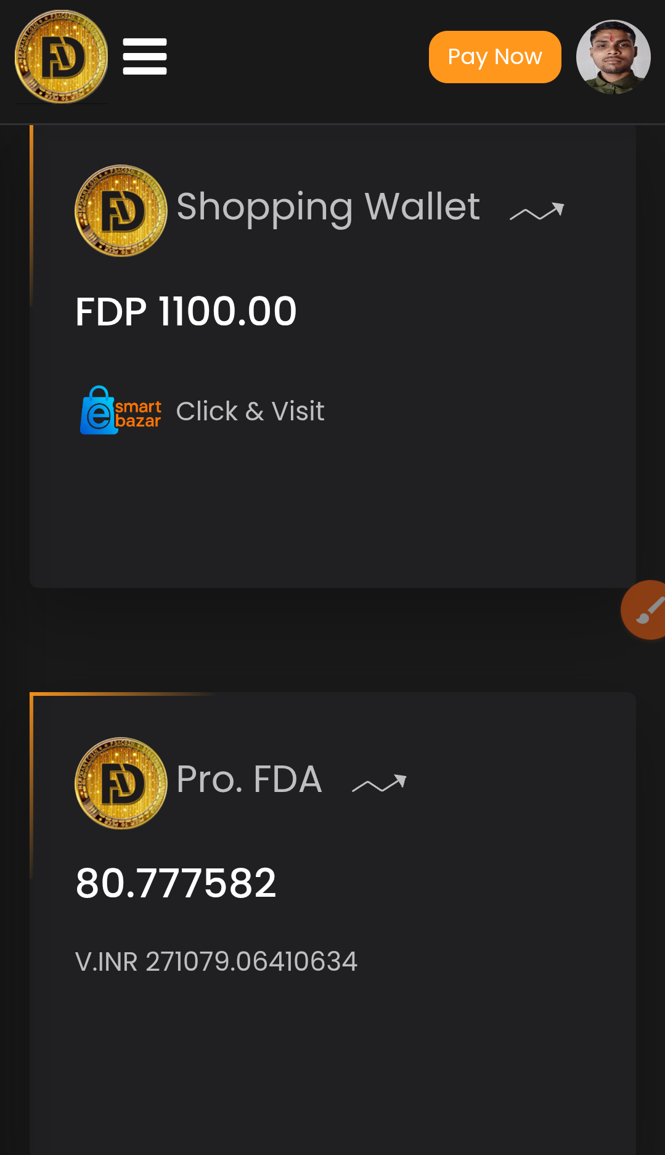665x1155 pixels.
Task: Click the orange smart bazar wordmark
Action: pyautogui.click(x=138, y=414)
